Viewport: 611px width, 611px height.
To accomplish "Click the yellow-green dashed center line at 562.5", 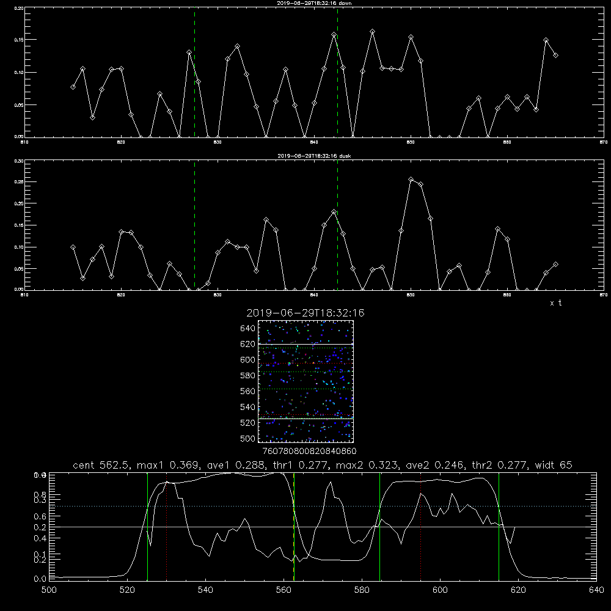I will coord(294,527).
